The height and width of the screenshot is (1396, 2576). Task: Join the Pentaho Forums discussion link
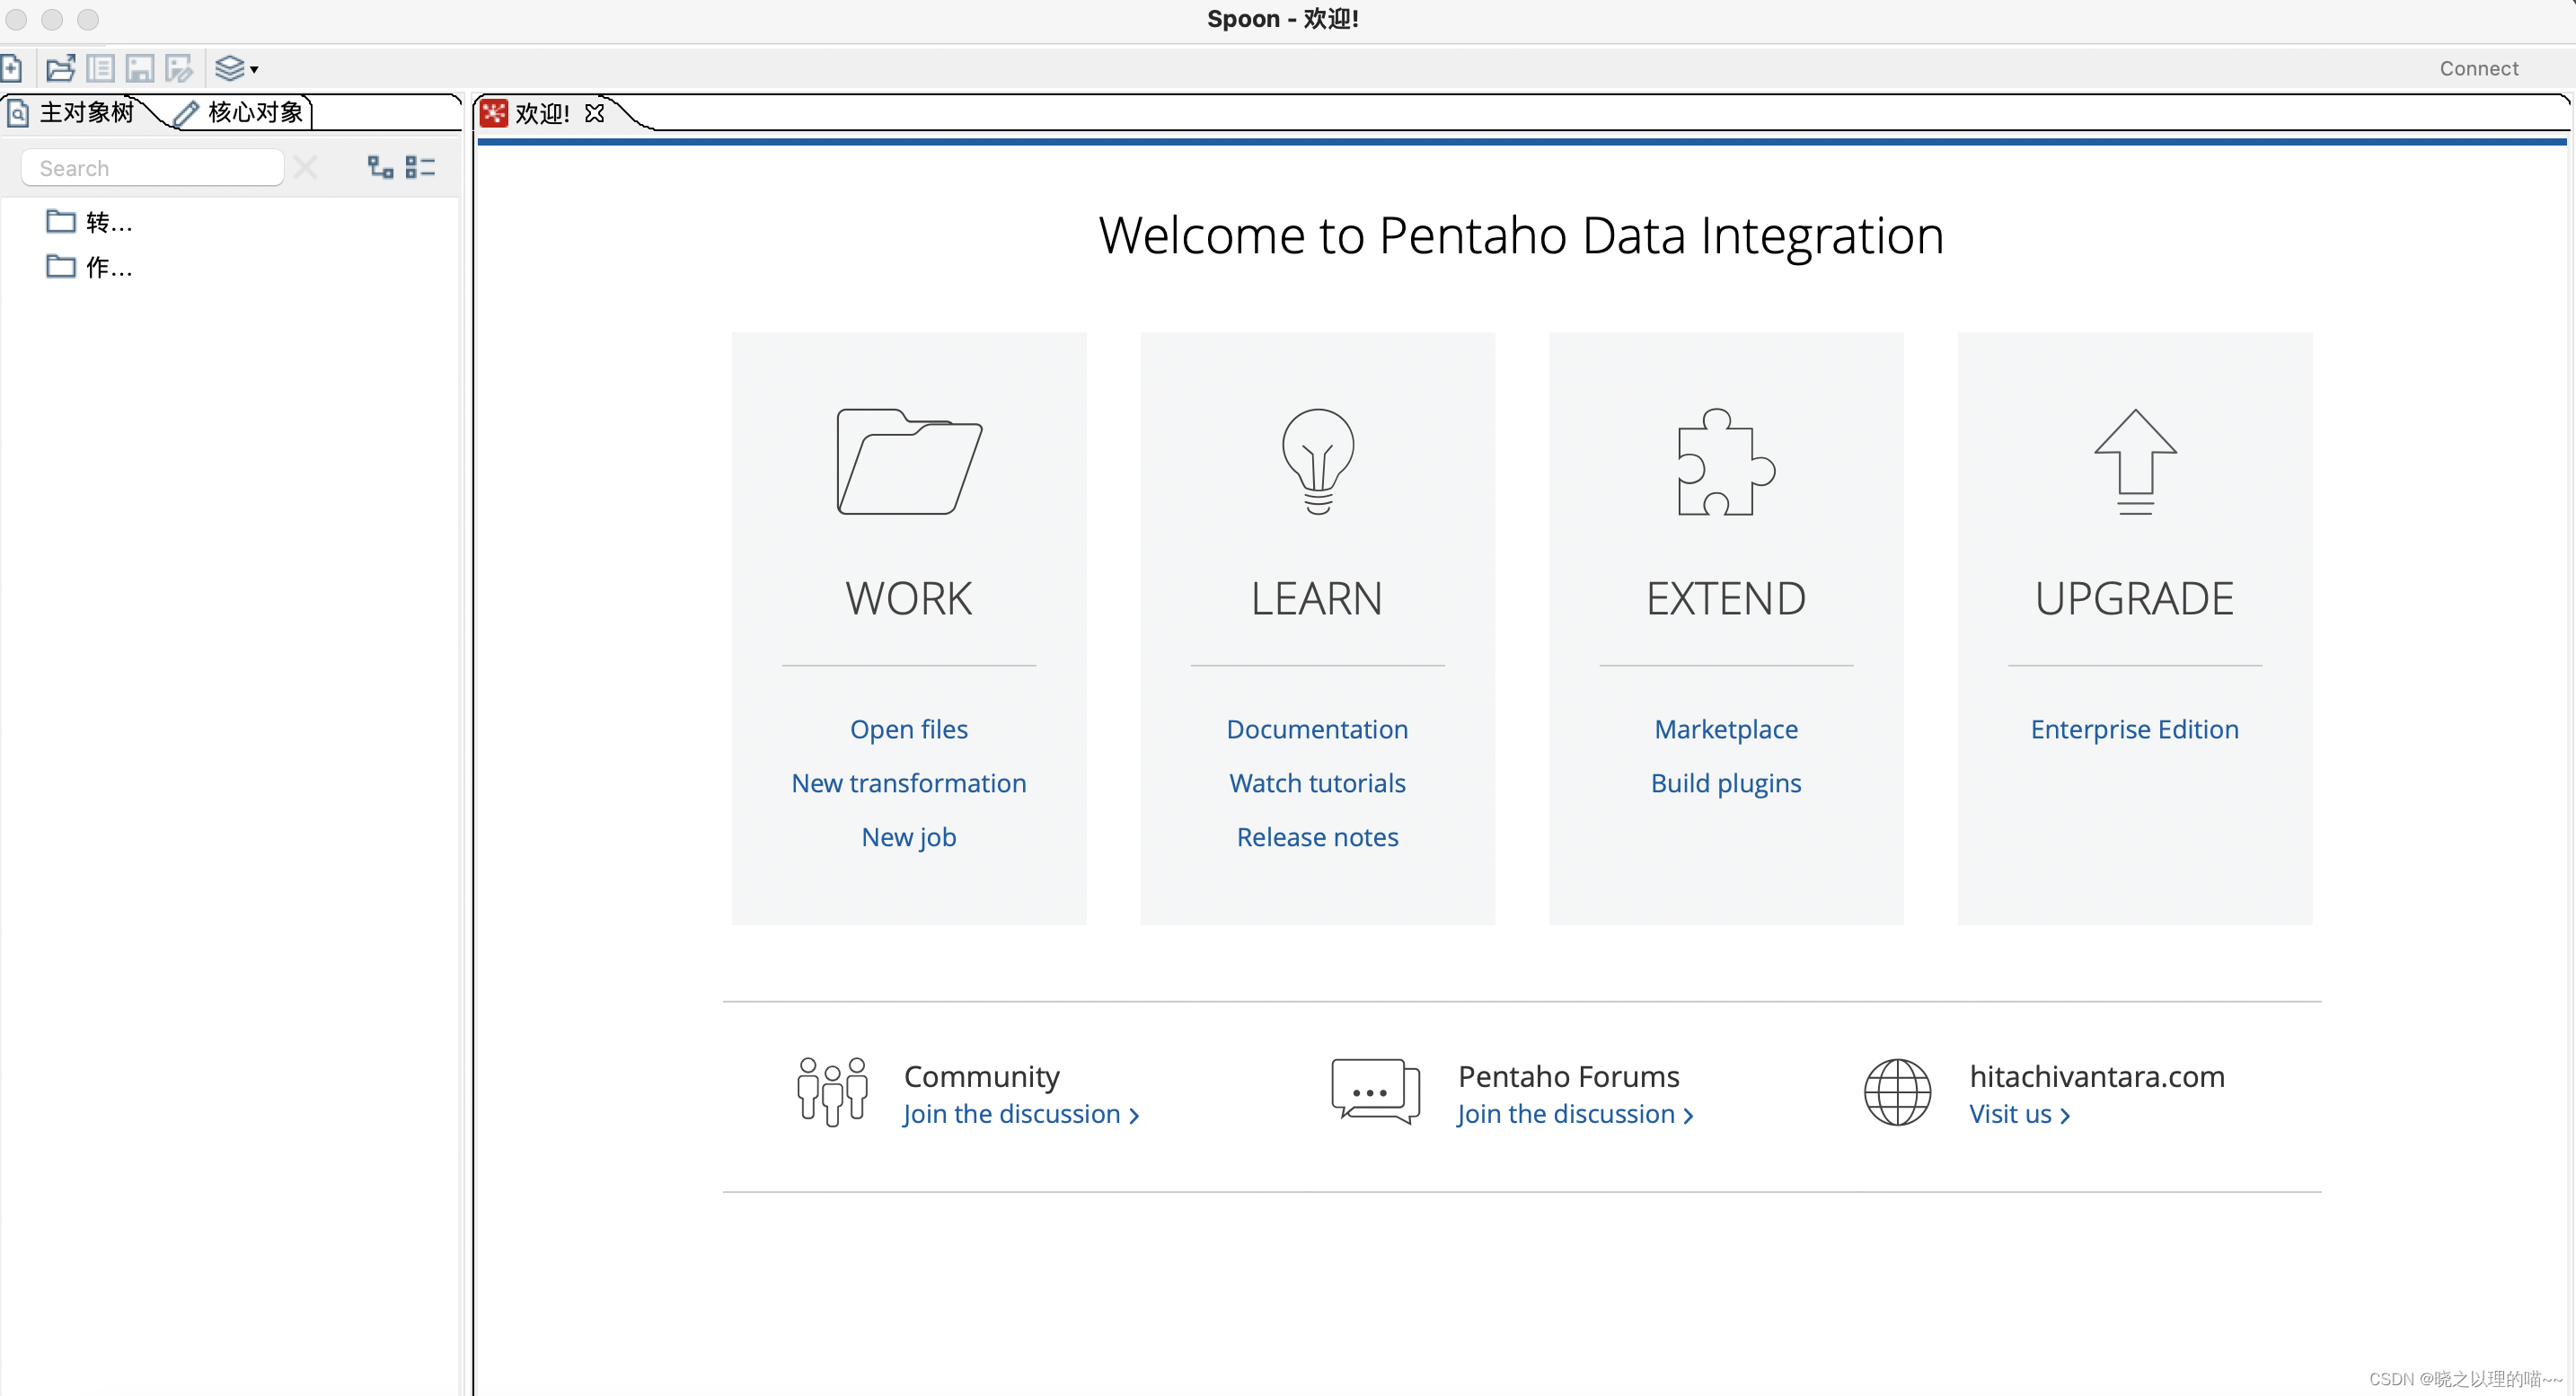point(1575,1114)
